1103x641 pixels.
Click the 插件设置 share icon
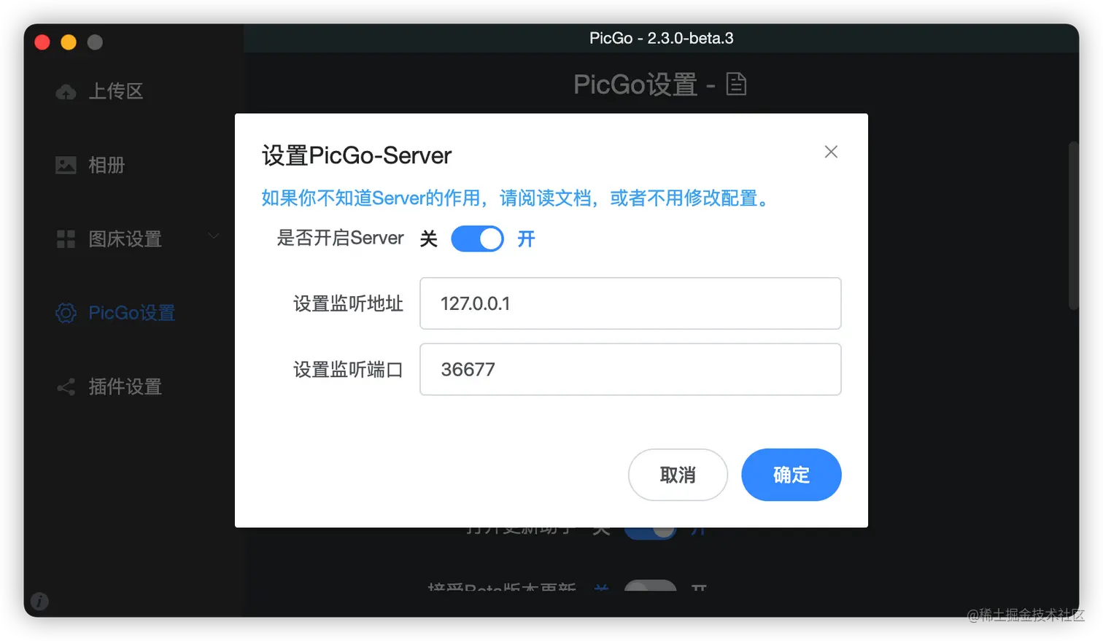coord(66,386)
